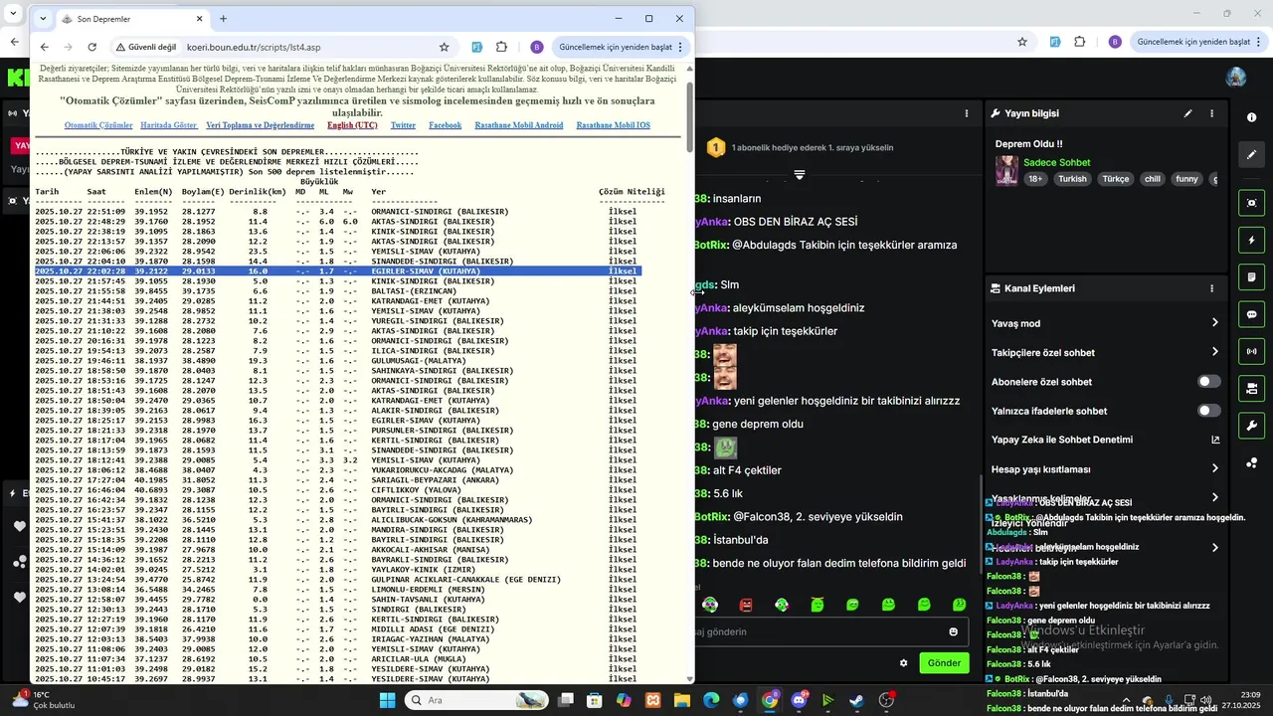Open Steam from the taskbar
Image resolution: width=1273 pixels, height=716 pixels.
(857, 700)
